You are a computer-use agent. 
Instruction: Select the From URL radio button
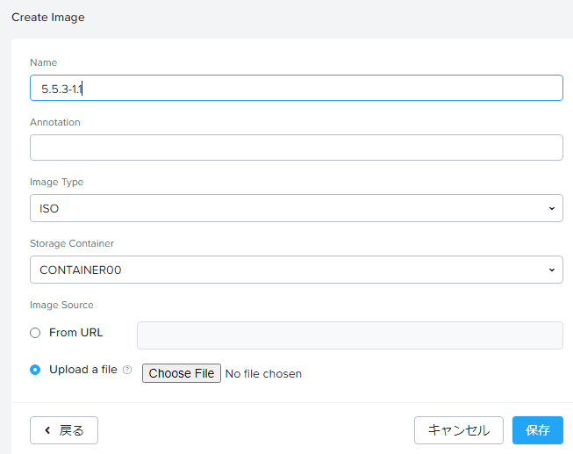coord(35,333)
